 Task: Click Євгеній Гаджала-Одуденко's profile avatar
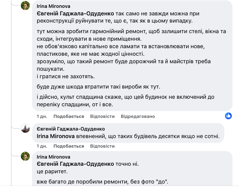(25, 129)
